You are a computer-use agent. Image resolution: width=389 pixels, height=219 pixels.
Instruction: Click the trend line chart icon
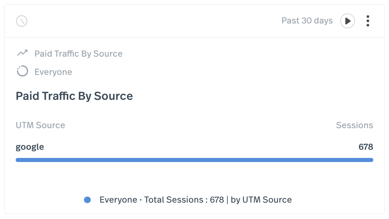[22, 53]
